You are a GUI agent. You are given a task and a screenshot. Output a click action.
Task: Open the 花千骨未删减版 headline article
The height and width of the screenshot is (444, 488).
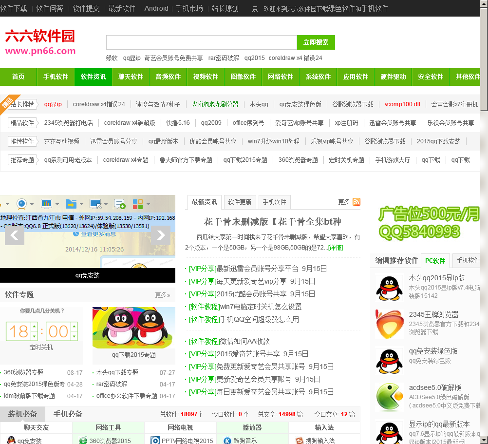273,222
